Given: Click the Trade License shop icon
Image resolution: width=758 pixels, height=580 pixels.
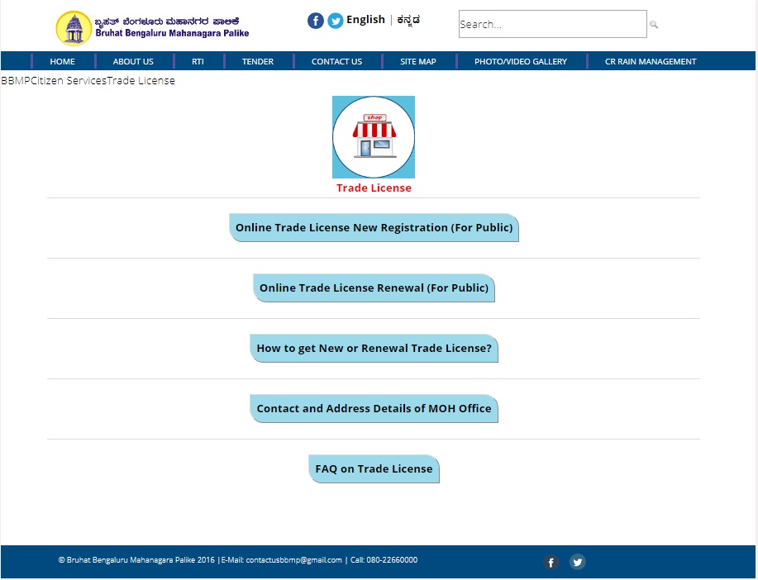Looking at the screenshot, I should tap(374, 136).
